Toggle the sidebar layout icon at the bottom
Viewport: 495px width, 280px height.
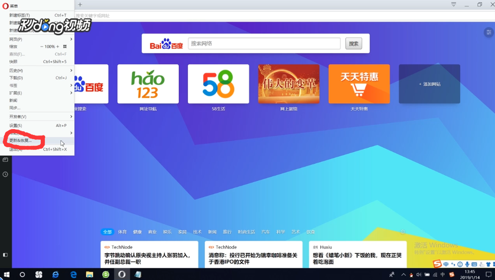5,255
